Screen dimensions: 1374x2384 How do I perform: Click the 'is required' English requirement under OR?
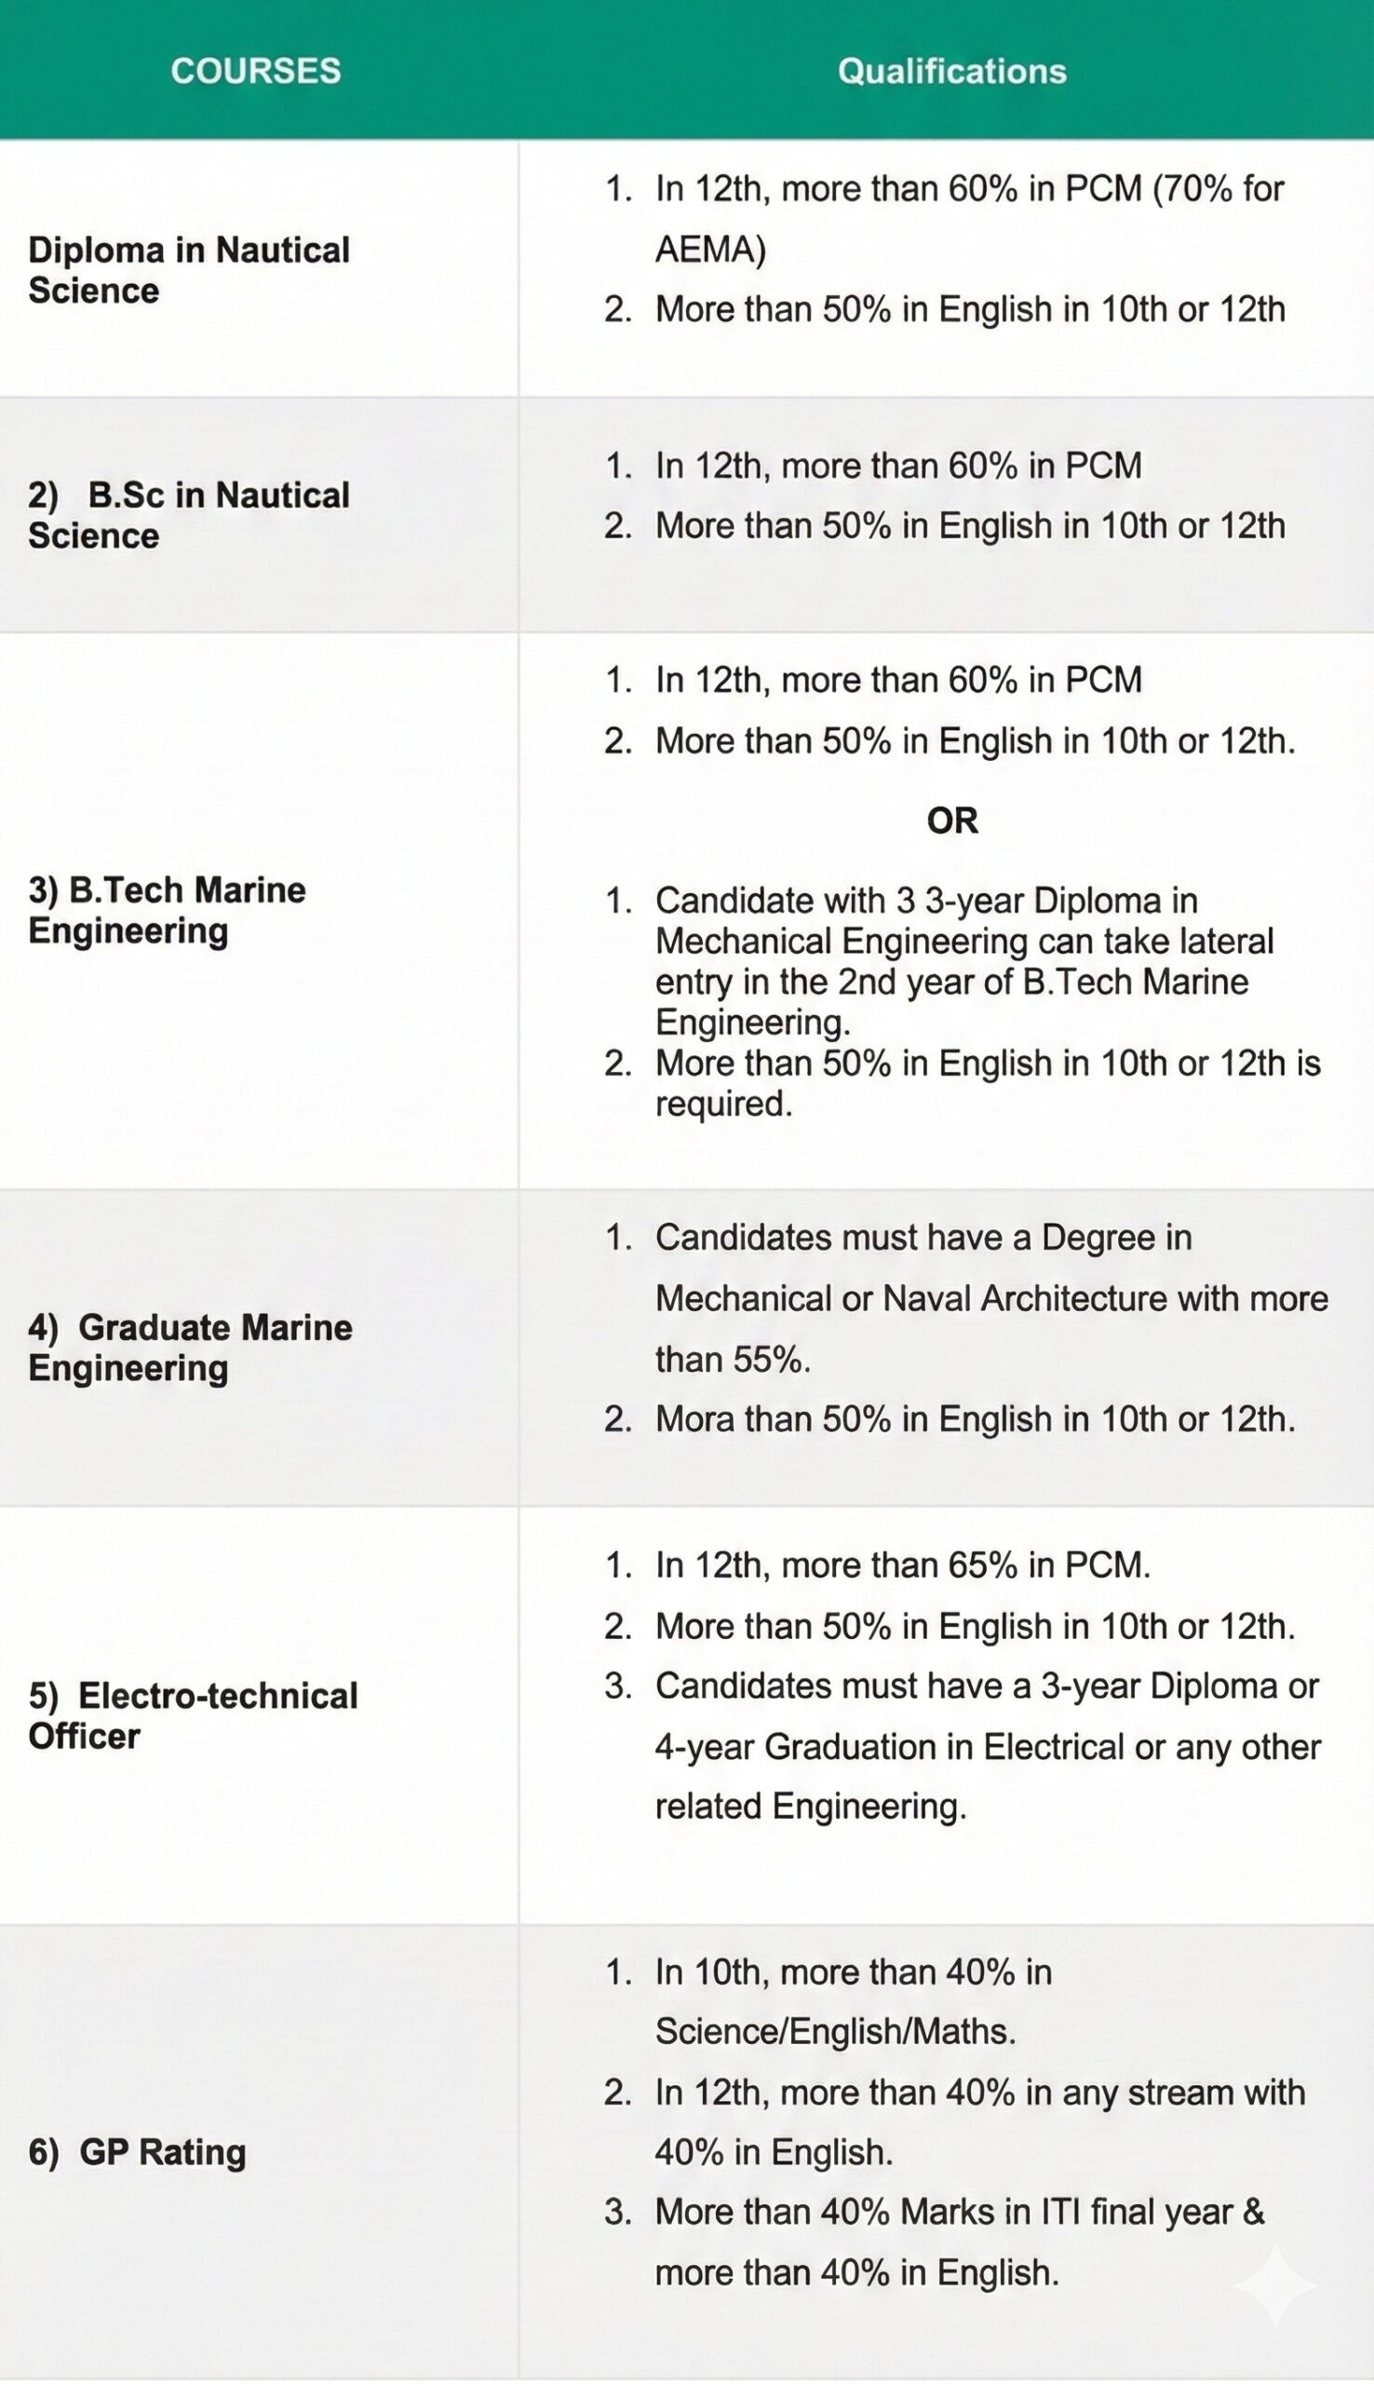[x=987, y=1082]
